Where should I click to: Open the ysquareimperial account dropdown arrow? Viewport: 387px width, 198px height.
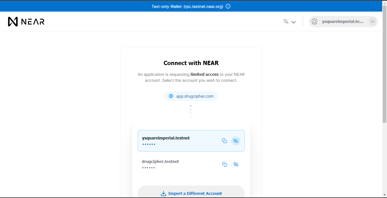click(x=372, y=21)
